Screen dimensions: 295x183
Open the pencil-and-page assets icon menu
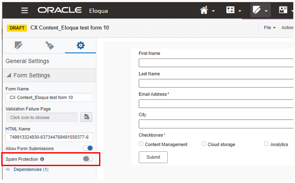257,10
